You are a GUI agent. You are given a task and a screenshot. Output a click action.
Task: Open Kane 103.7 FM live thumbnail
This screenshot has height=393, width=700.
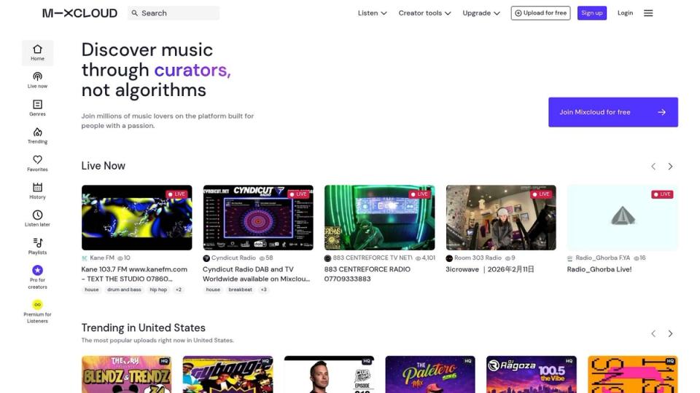click(x=136, y=218)
